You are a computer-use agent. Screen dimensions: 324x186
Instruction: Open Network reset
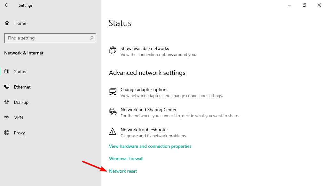click(123, 171)
